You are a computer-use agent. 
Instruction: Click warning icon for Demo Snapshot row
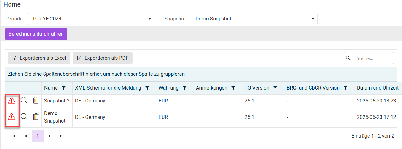click(12, 117)
